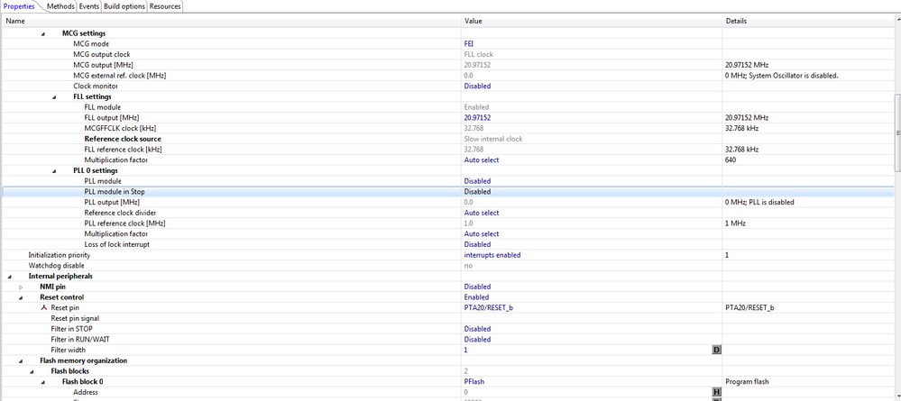This screenshot has height=401, width=901.
Task: Click the Filter width value field
Action: pyautogui.click(x=586, y=350)
